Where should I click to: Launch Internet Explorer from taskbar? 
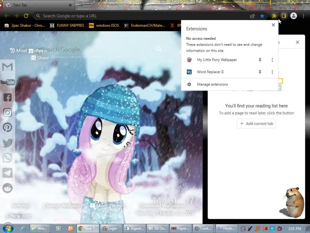(x=23, y=228)
